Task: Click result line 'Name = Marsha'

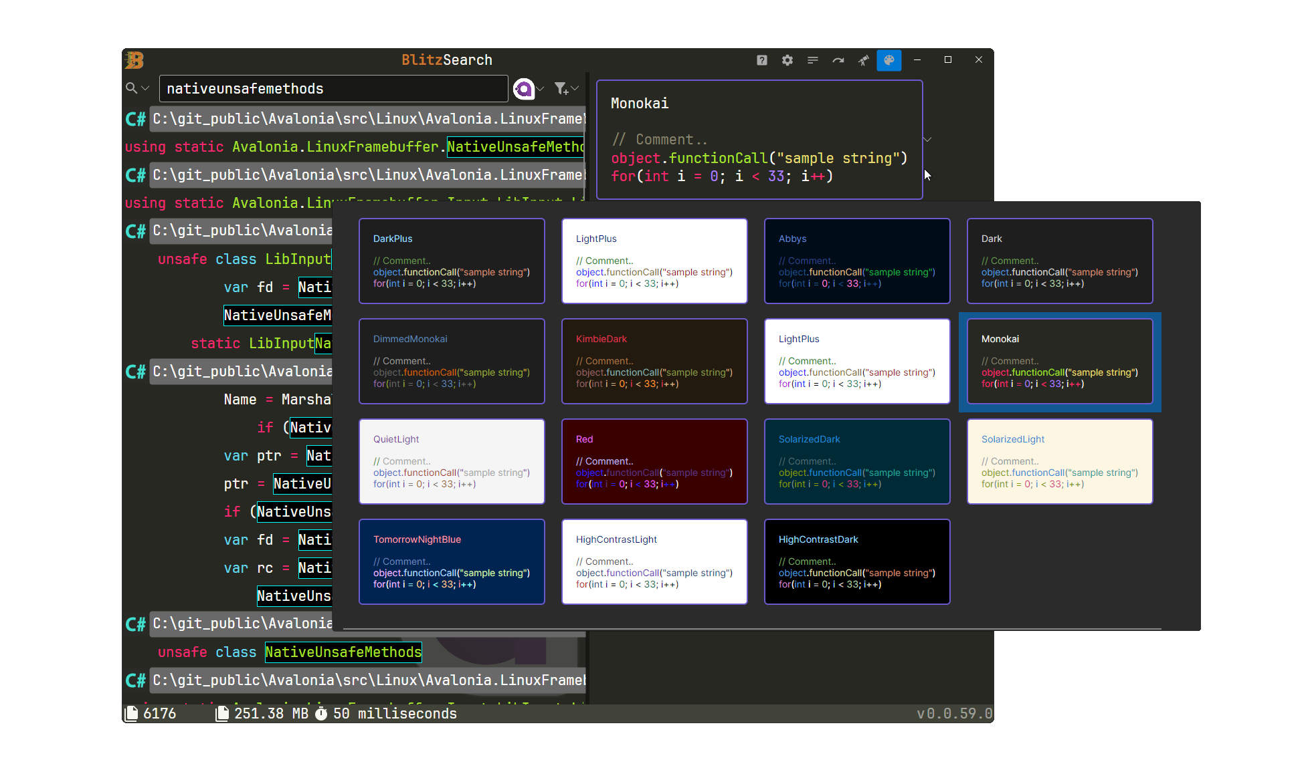Action: (278, 399)
